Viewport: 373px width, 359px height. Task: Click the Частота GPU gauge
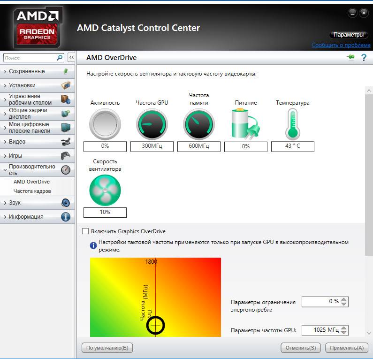(x=152, y=124)
